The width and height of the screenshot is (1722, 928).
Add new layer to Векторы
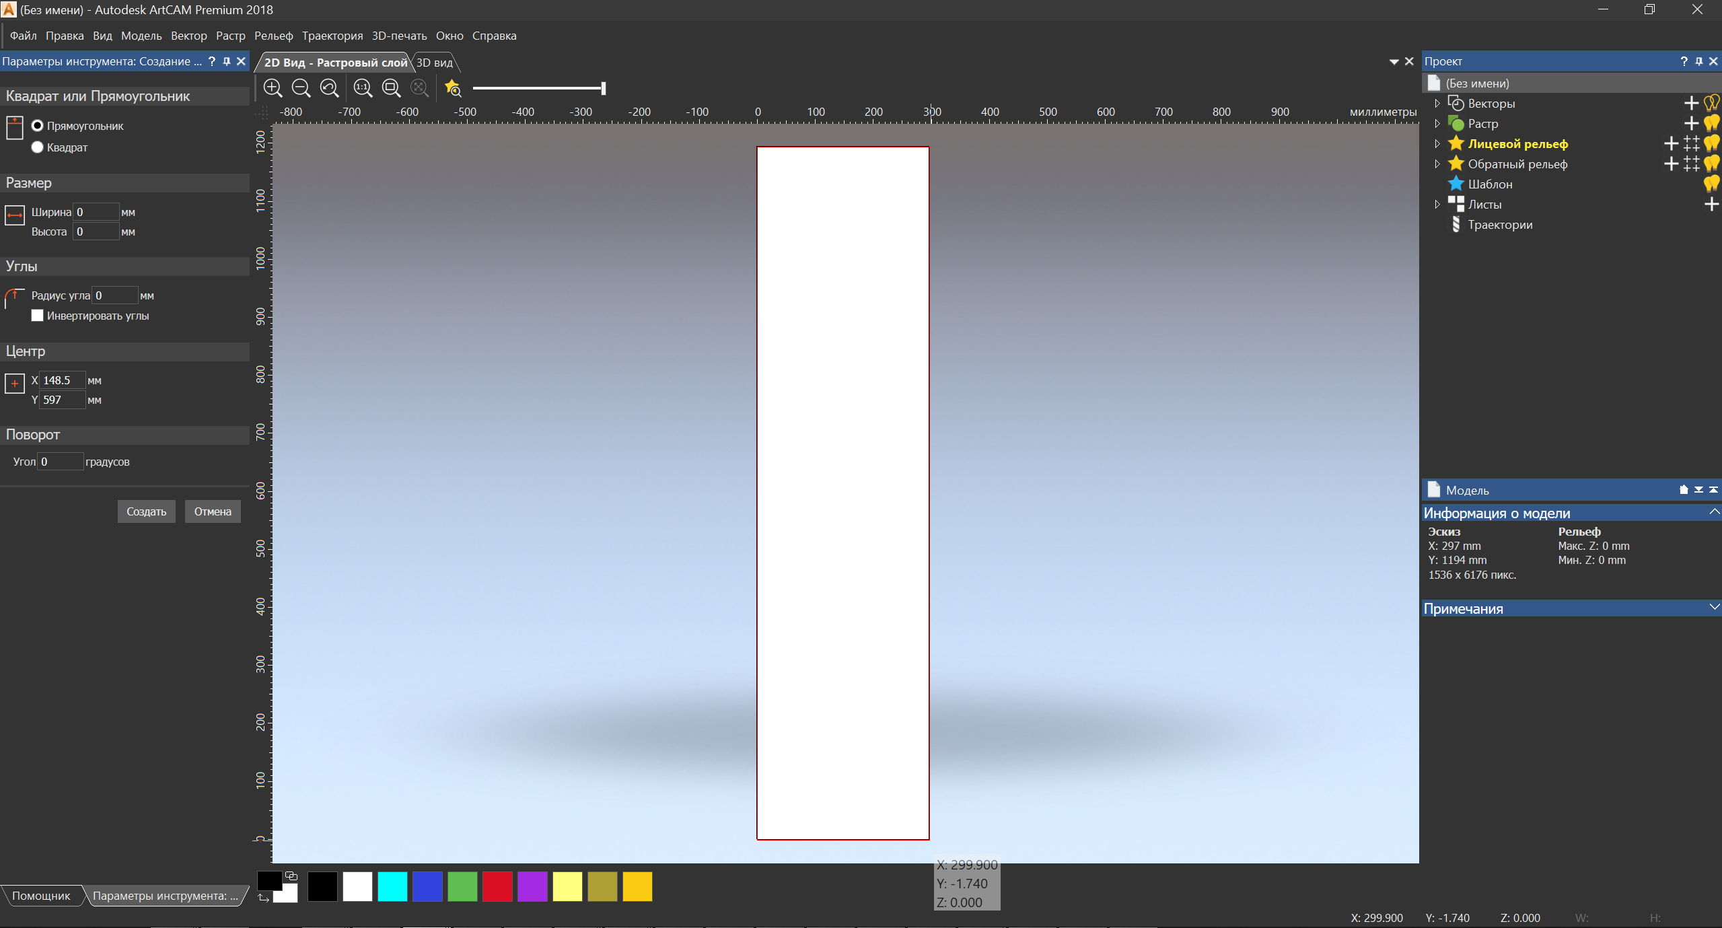coord(1691,103)
